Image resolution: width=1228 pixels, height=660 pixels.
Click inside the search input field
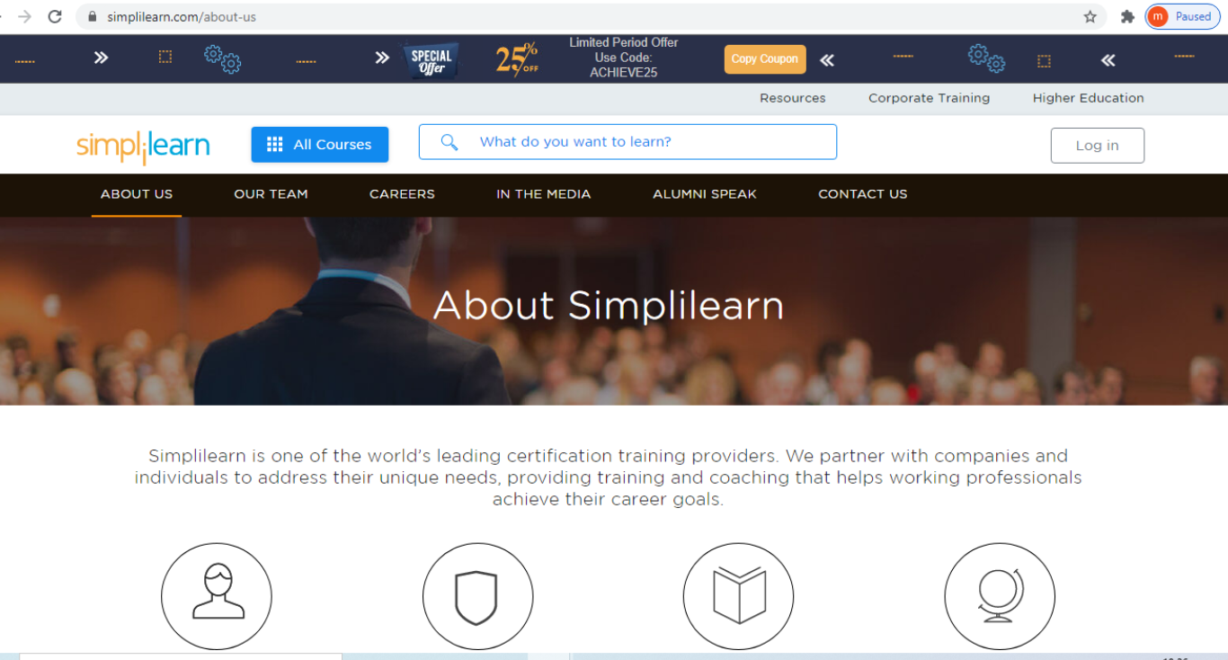[629, 141]
